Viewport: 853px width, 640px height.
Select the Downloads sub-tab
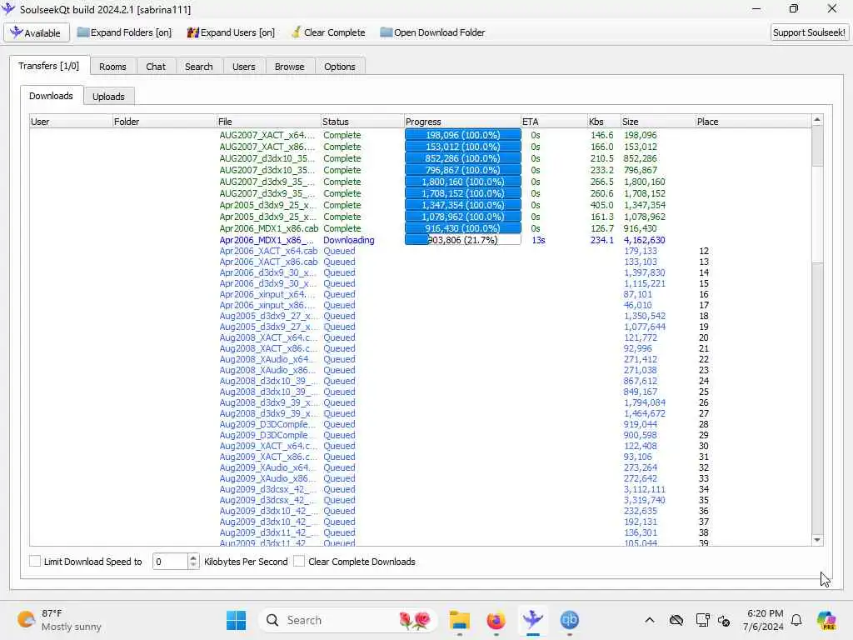[x=51, y=96]
